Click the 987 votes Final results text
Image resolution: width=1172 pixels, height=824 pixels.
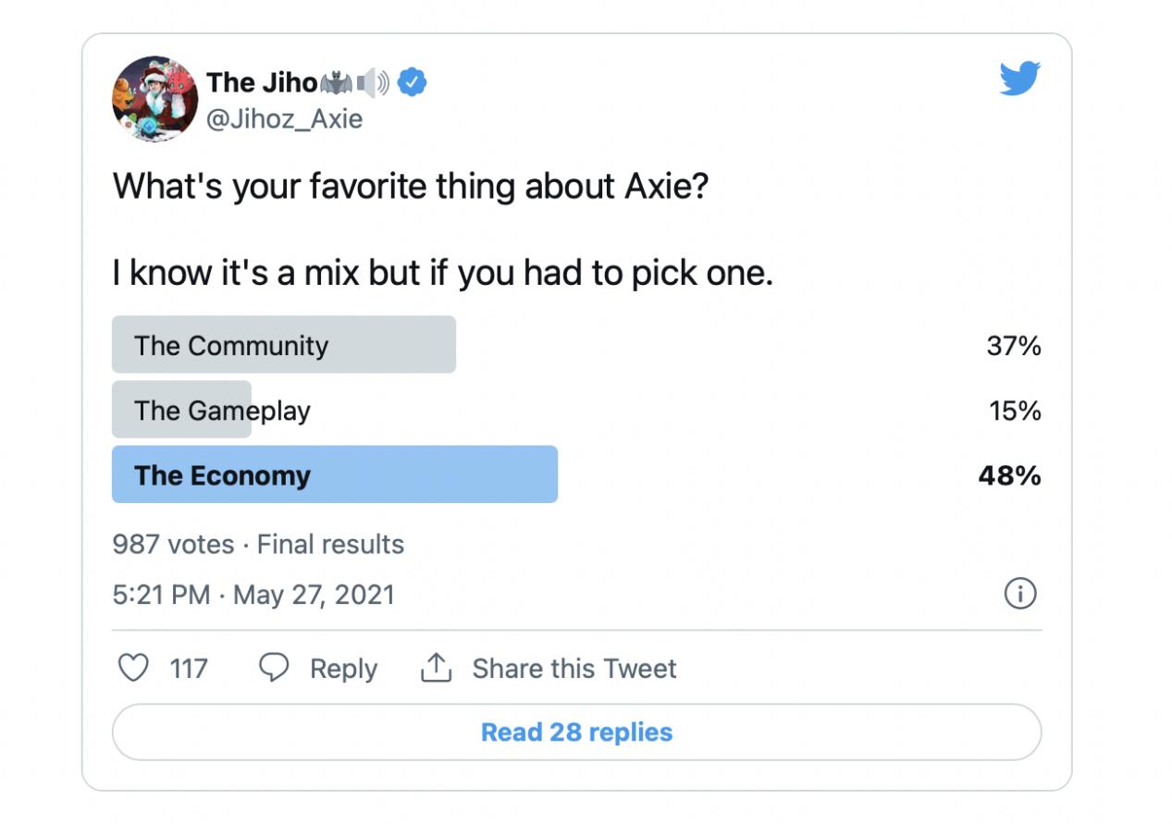tap(258, 545)
